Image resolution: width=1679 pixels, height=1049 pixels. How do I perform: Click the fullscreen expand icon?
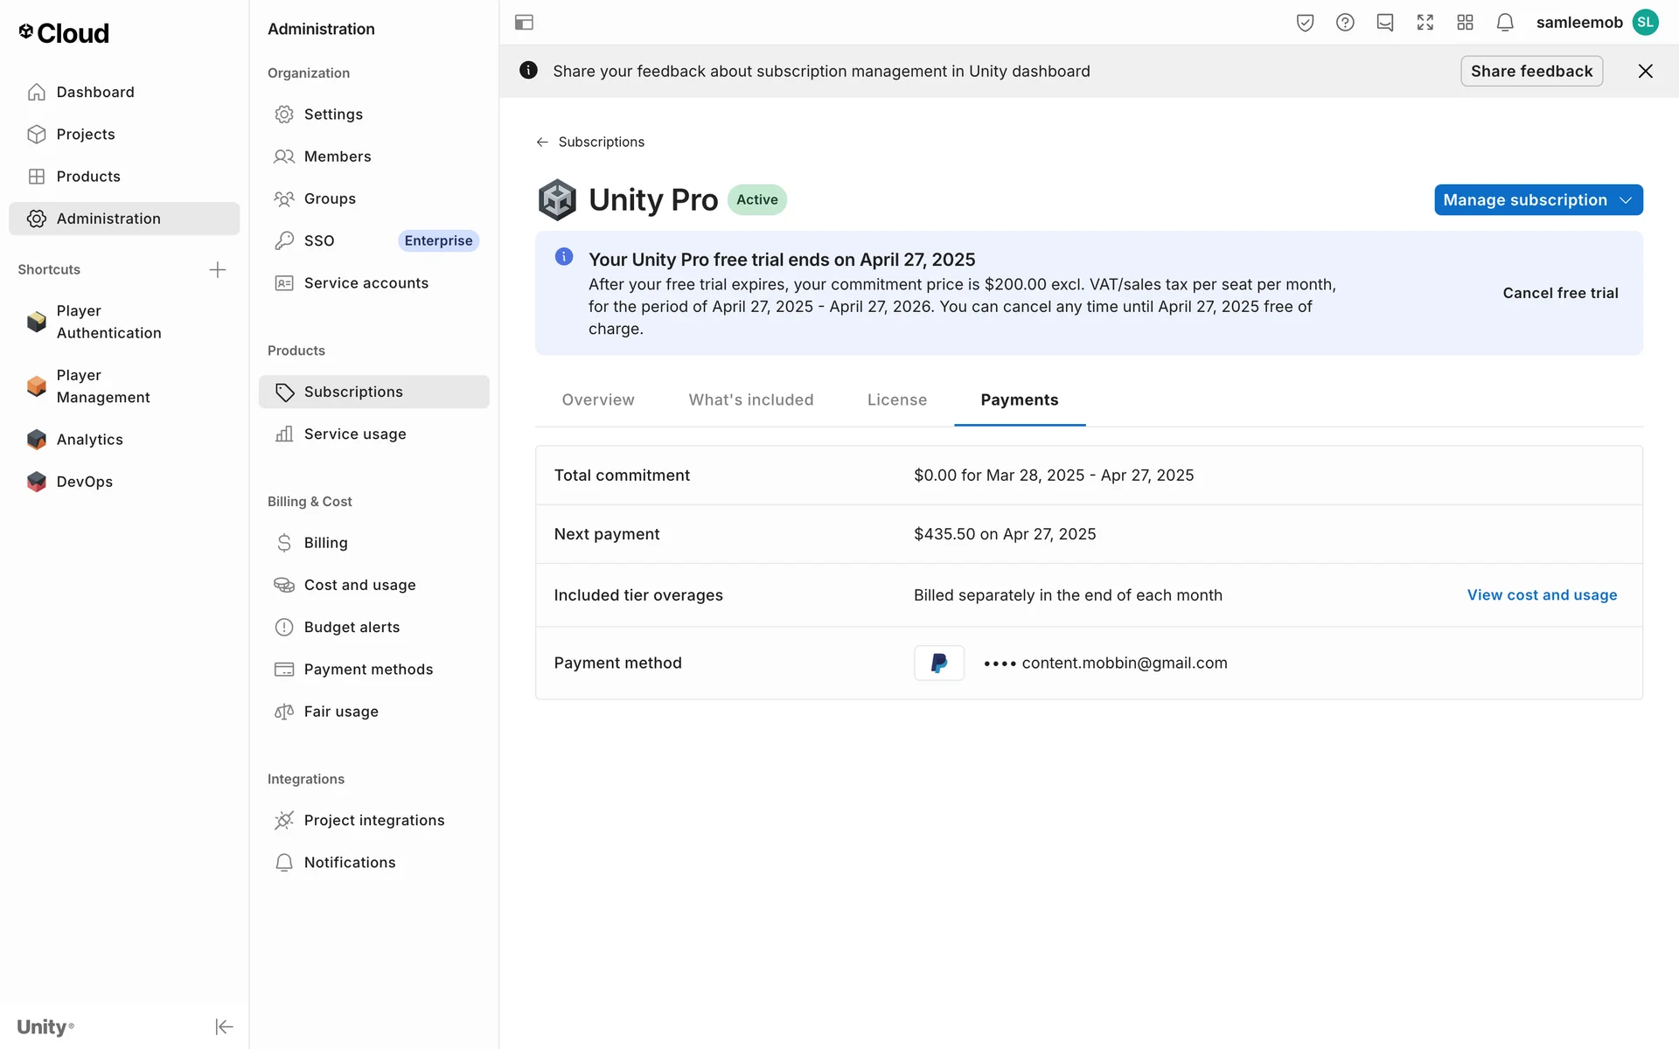coord(1425,23)
